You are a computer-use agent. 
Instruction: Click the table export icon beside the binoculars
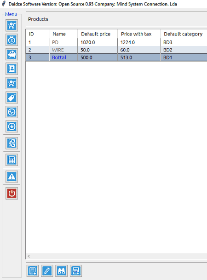76,271
